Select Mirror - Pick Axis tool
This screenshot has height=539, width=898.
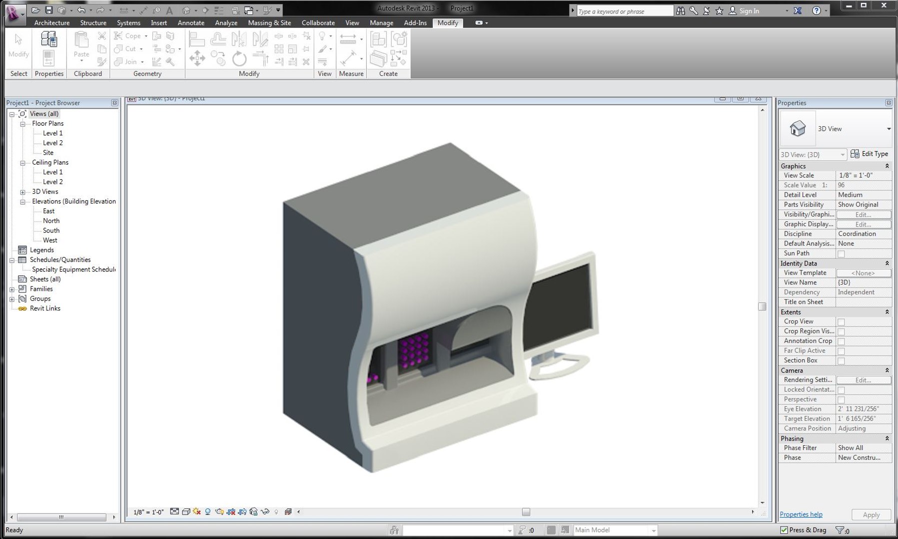click(x=239, y=39)
